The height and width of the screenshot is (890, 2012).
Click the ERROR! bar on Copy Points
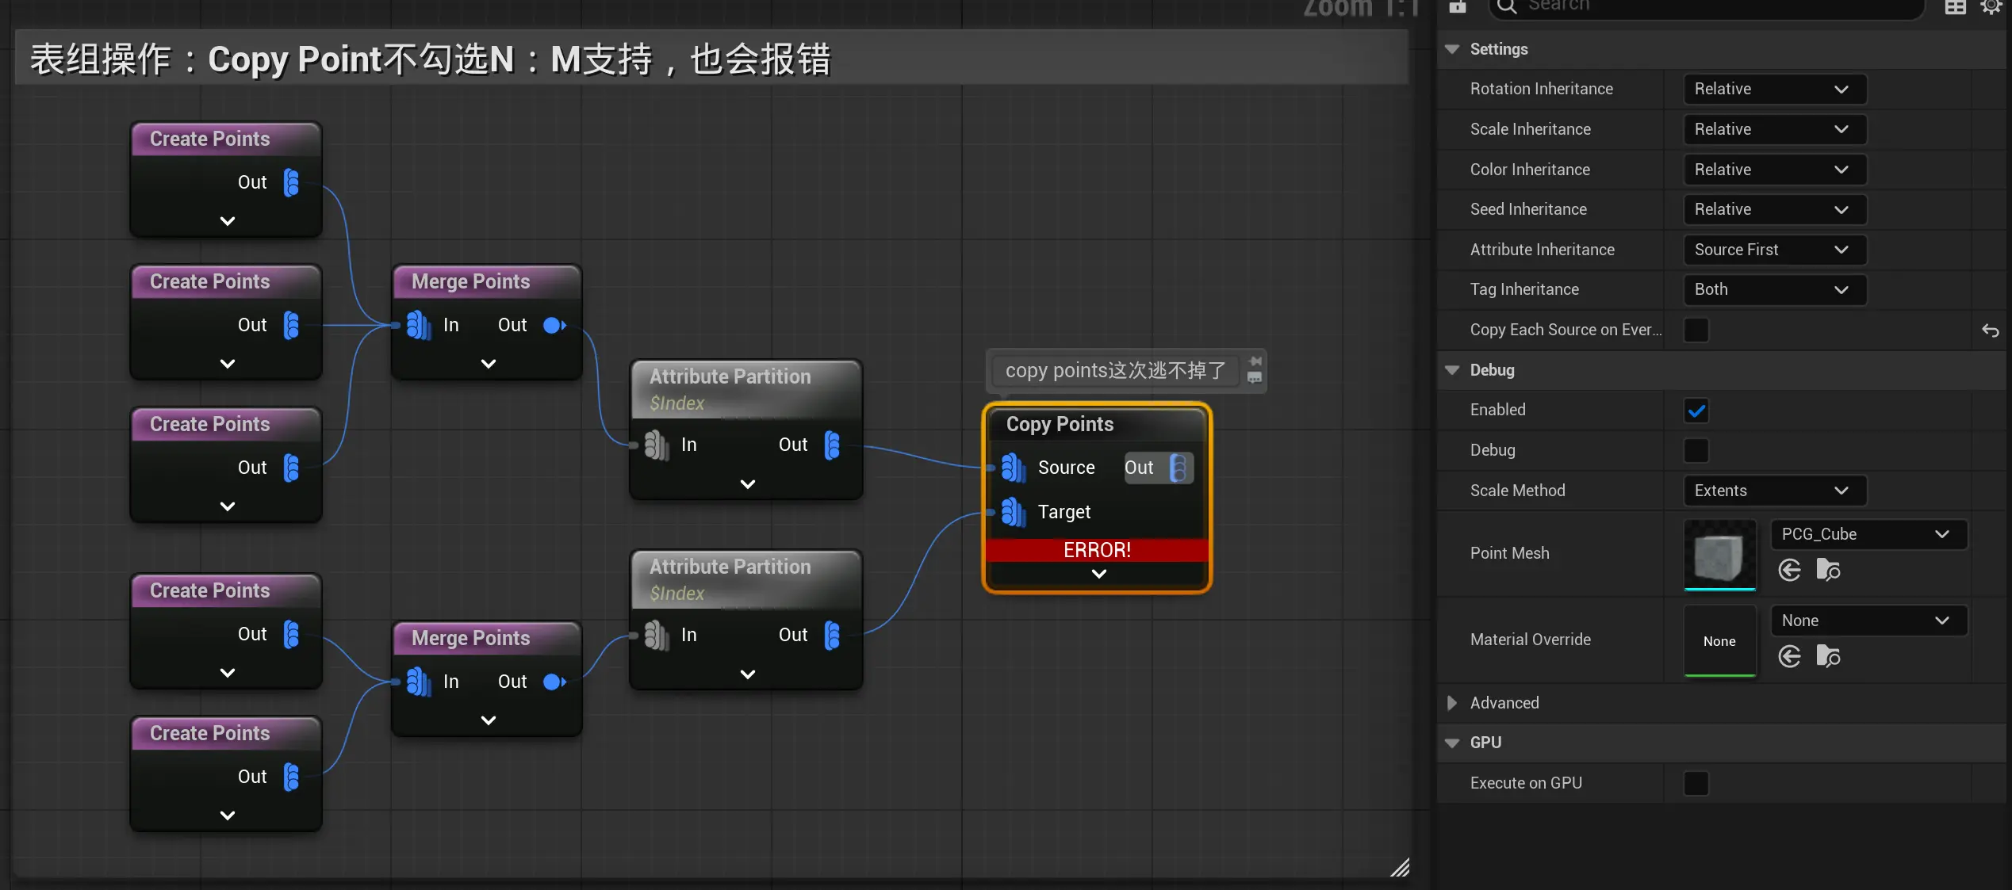click(x=1097, y=550)
